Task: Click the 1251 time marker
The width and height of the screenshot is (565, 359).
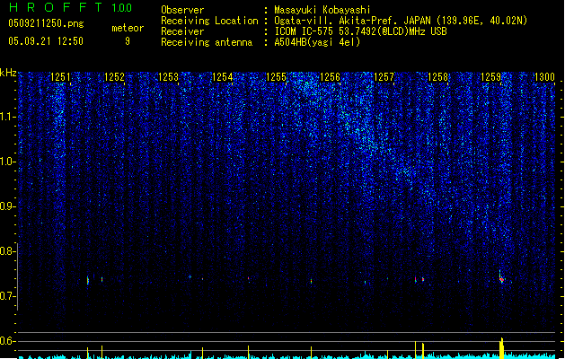Action: coord(60,77)
